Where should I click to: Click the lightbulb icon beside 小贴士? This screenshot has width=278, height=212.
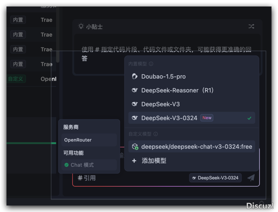81,26
